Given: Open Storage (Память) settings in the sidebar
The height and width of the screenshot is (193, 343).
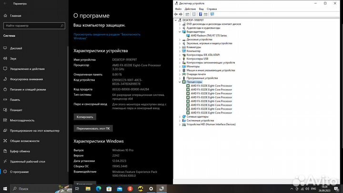Looking at the screenshot, I should [15, 100].
